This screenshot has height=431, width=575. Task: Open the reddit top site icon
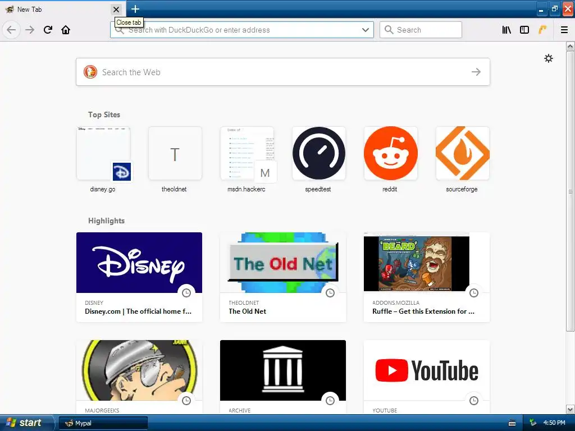[391, 153]
